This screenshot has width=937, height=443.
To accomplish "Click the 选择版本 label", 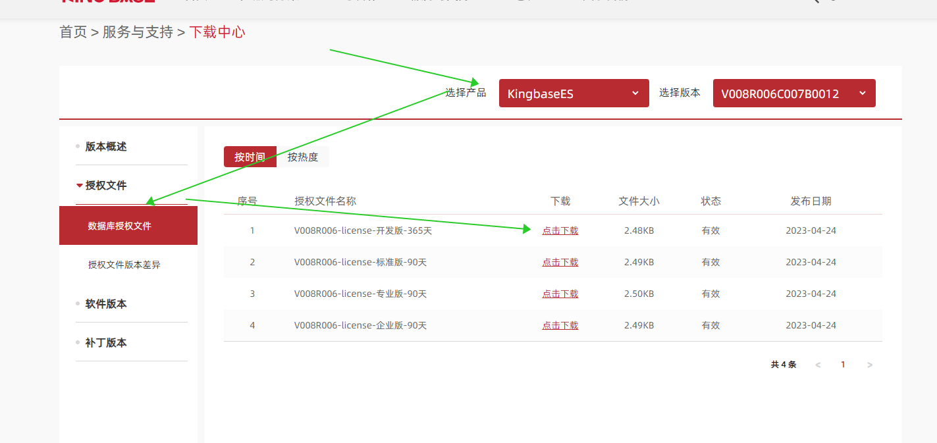I will [x=680, y=93].
